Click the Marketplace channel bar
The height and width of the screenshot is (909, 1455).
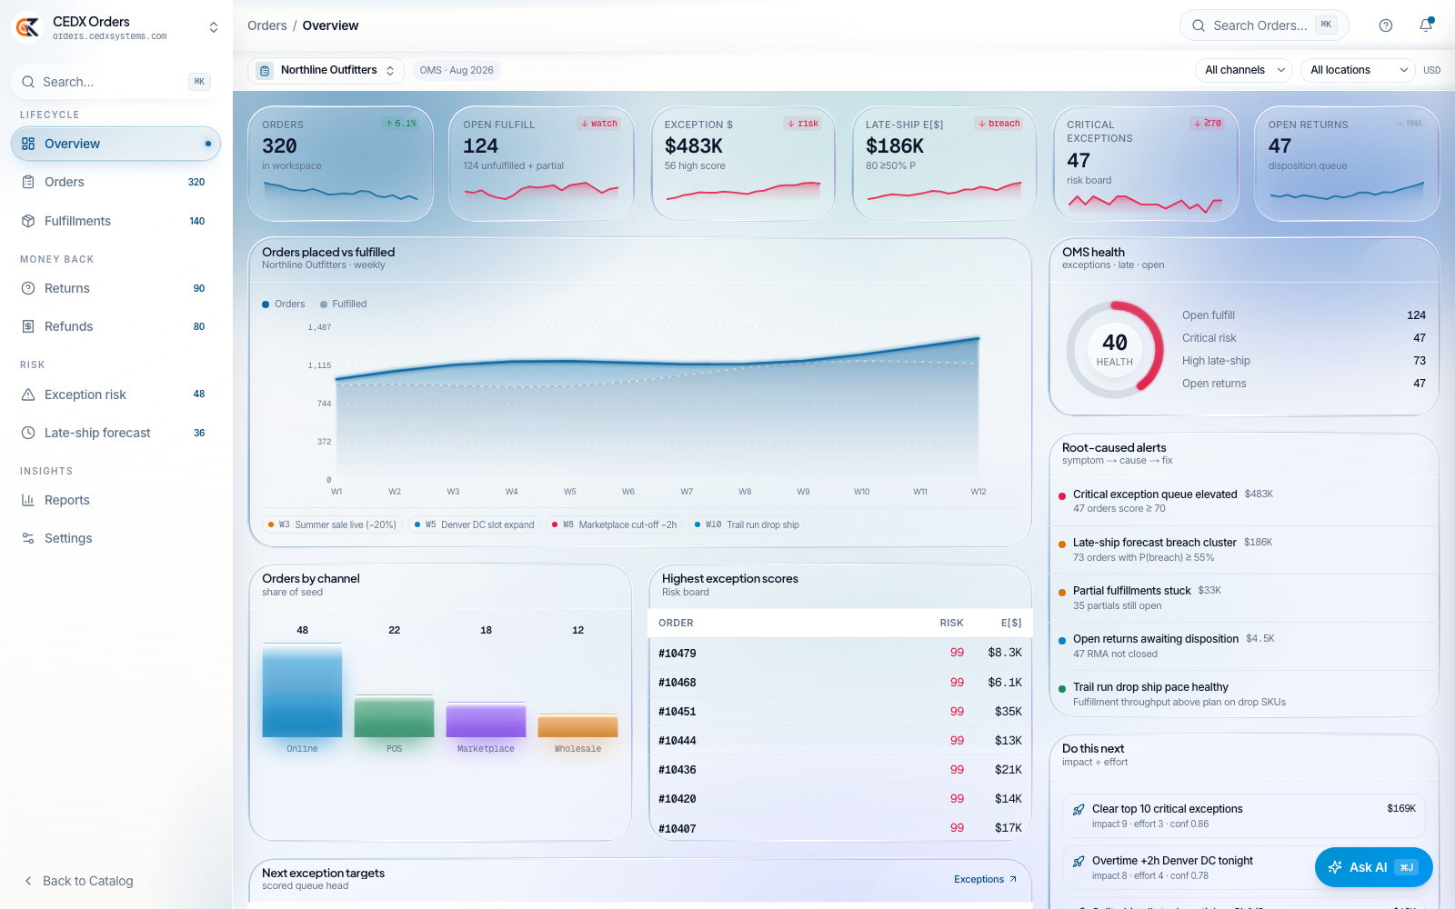tap(486, 720)
